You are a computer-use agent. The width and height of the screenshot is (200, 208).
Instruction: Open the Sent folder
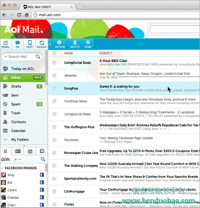23,95
